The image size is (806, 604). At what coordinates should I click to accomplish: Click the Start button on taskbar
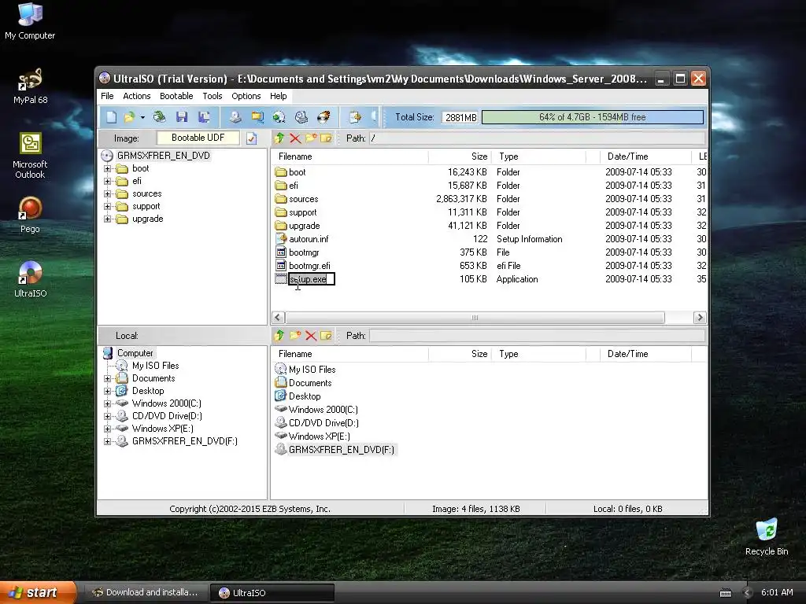coord(38,593)
